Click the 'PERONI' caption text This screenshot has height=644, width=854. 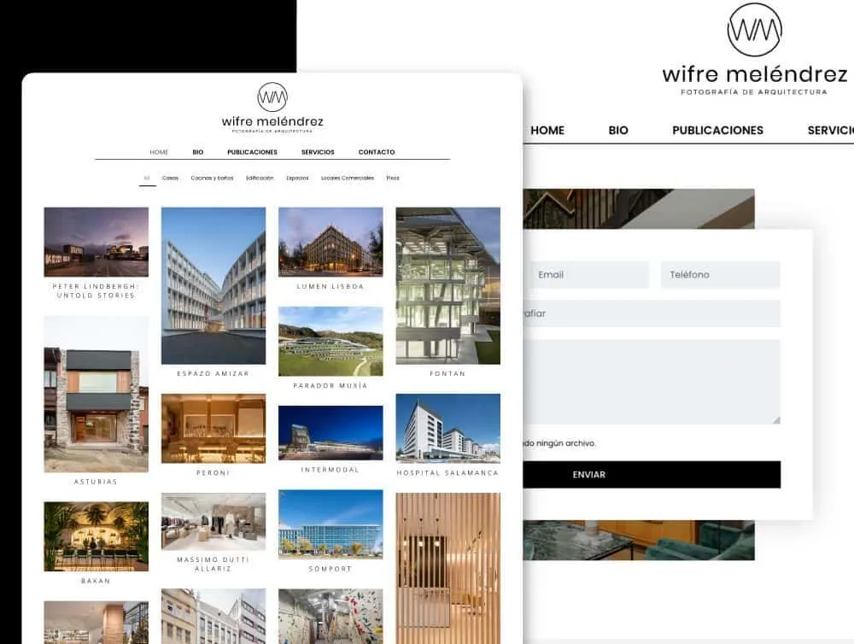tap(213, 473)
